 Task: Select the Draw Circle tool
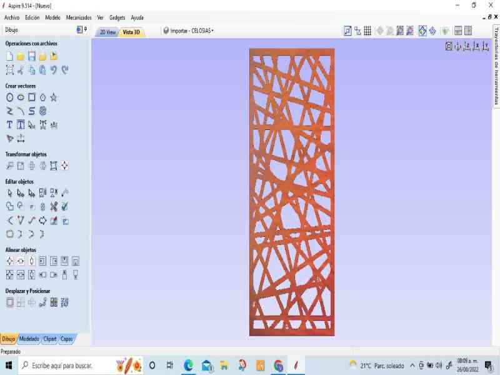pyautogui.click(x=10, y=97)
